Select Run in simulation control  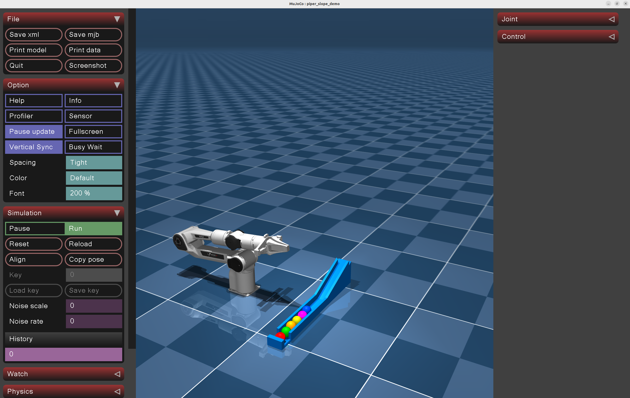tap(93, 228)
